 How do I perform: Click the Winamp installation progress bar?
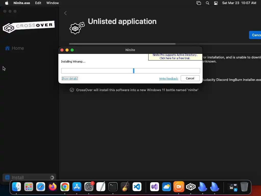(x=130, y=71)
